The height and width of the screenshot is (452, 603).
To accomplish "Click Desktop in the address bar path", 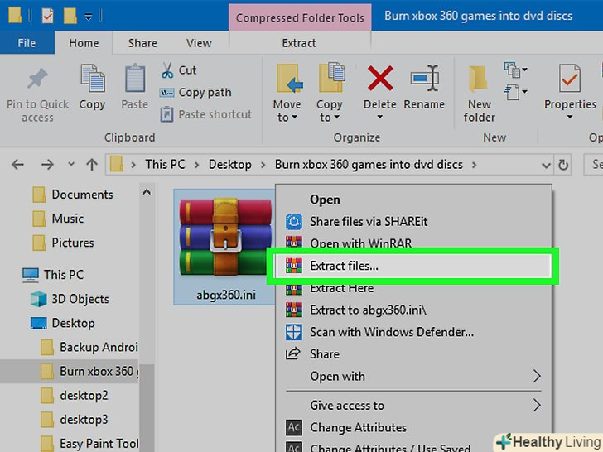I will click(230, 165).
